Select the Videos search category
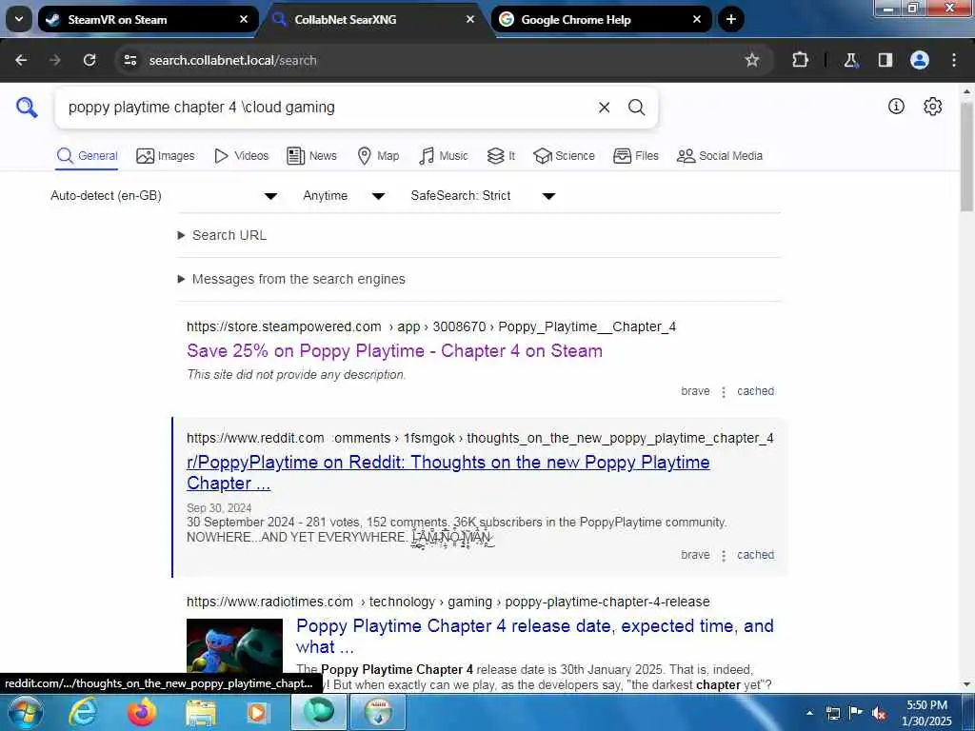975x731 pixels. click(x=241, y=156)
